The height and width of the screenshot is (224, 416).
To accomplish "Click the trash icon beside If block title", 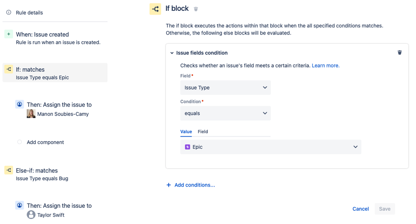I will pyautogui.click(x=196, y=9).
